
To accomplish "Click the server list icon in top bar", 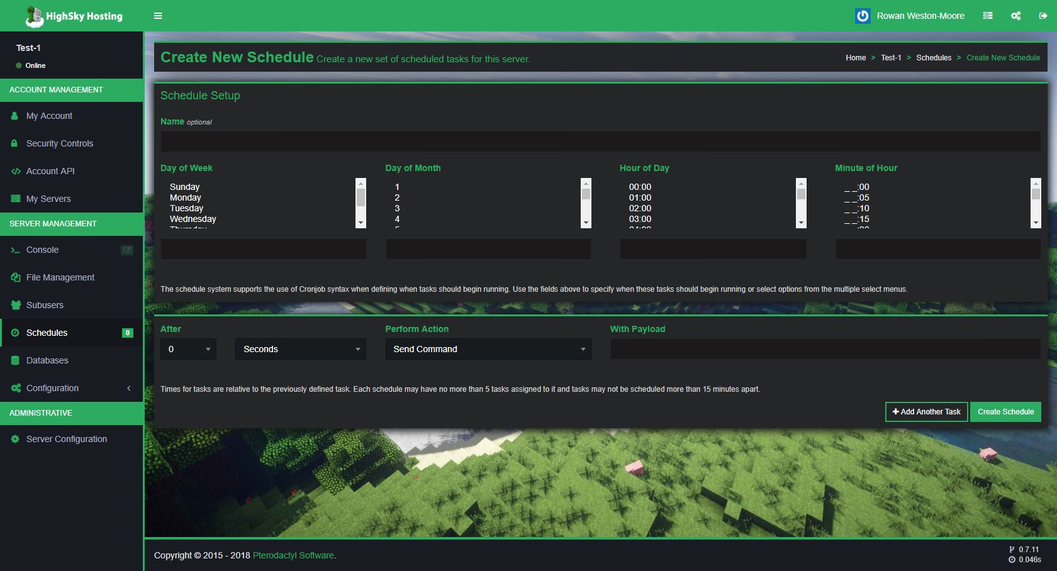I will (x=988, y=16).
